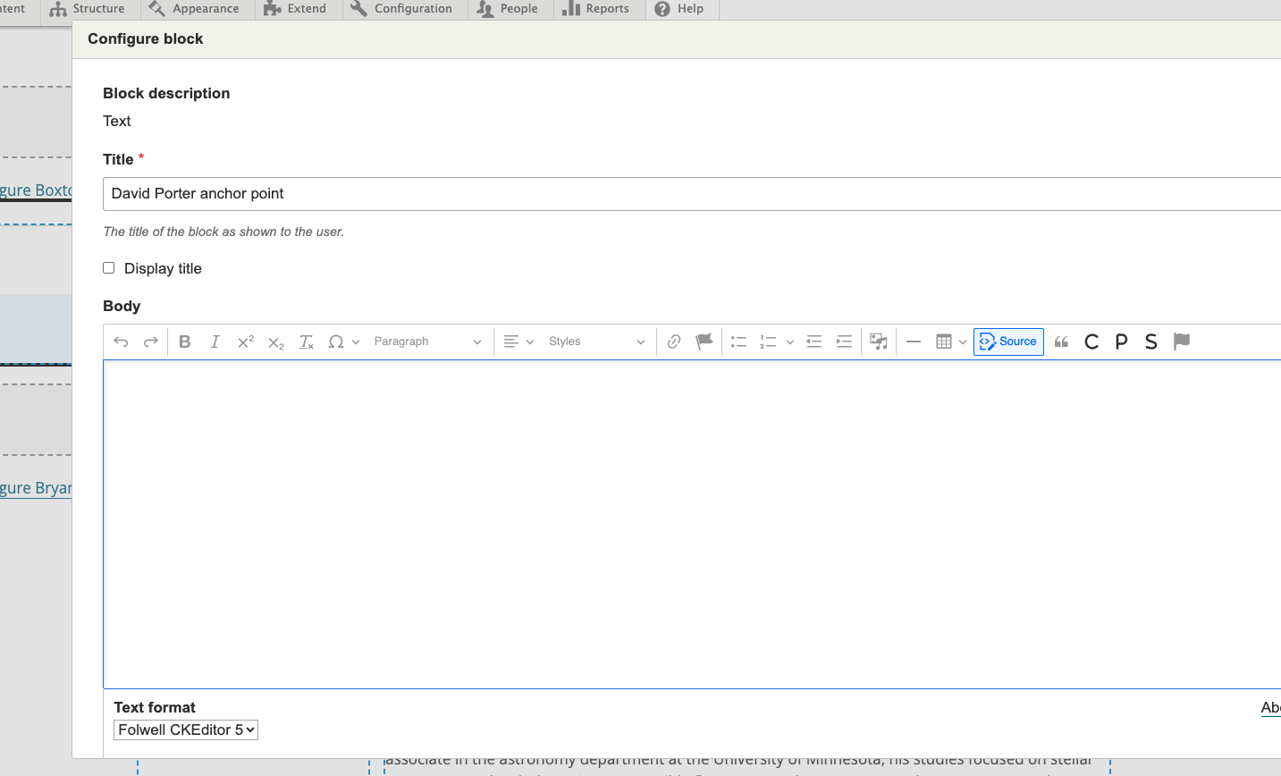
Task: Click the Remove Format icon
Action: pyautogui.click(x=306, y=342)
